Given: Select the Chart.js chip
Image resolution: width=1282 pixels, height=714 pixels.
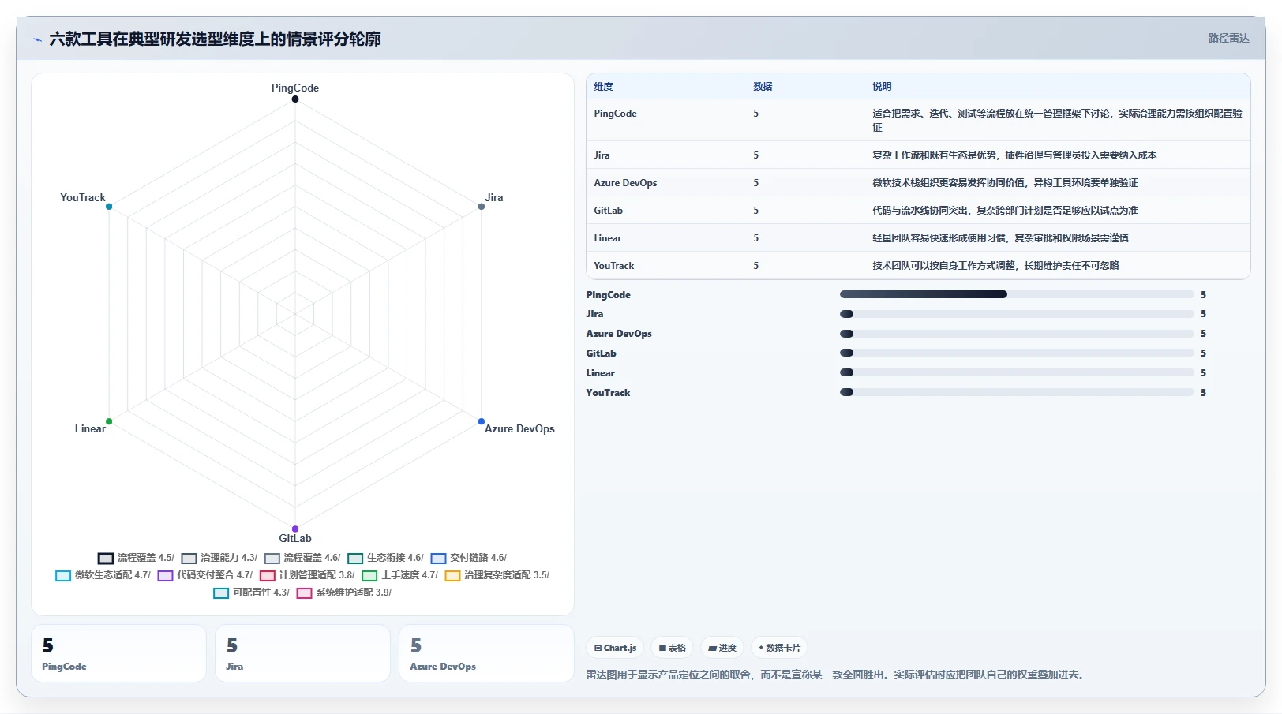Looking at the screenshot, I should [615, 649].
